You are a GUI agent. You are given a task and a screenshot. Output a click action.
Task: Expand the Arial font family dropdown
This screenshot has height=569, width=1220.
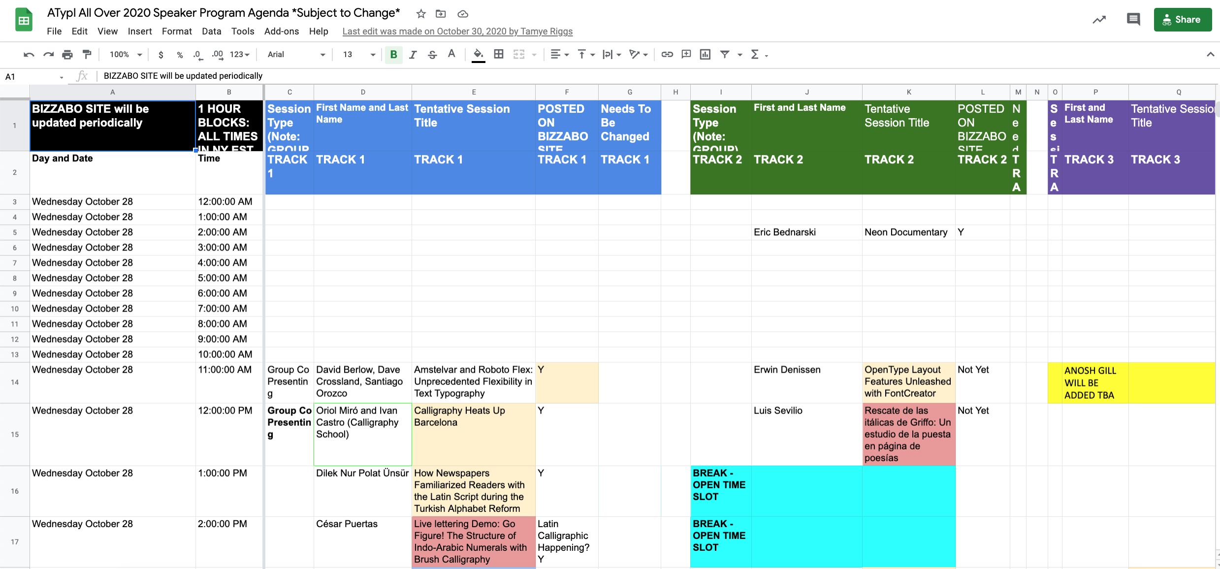[296, 55]
